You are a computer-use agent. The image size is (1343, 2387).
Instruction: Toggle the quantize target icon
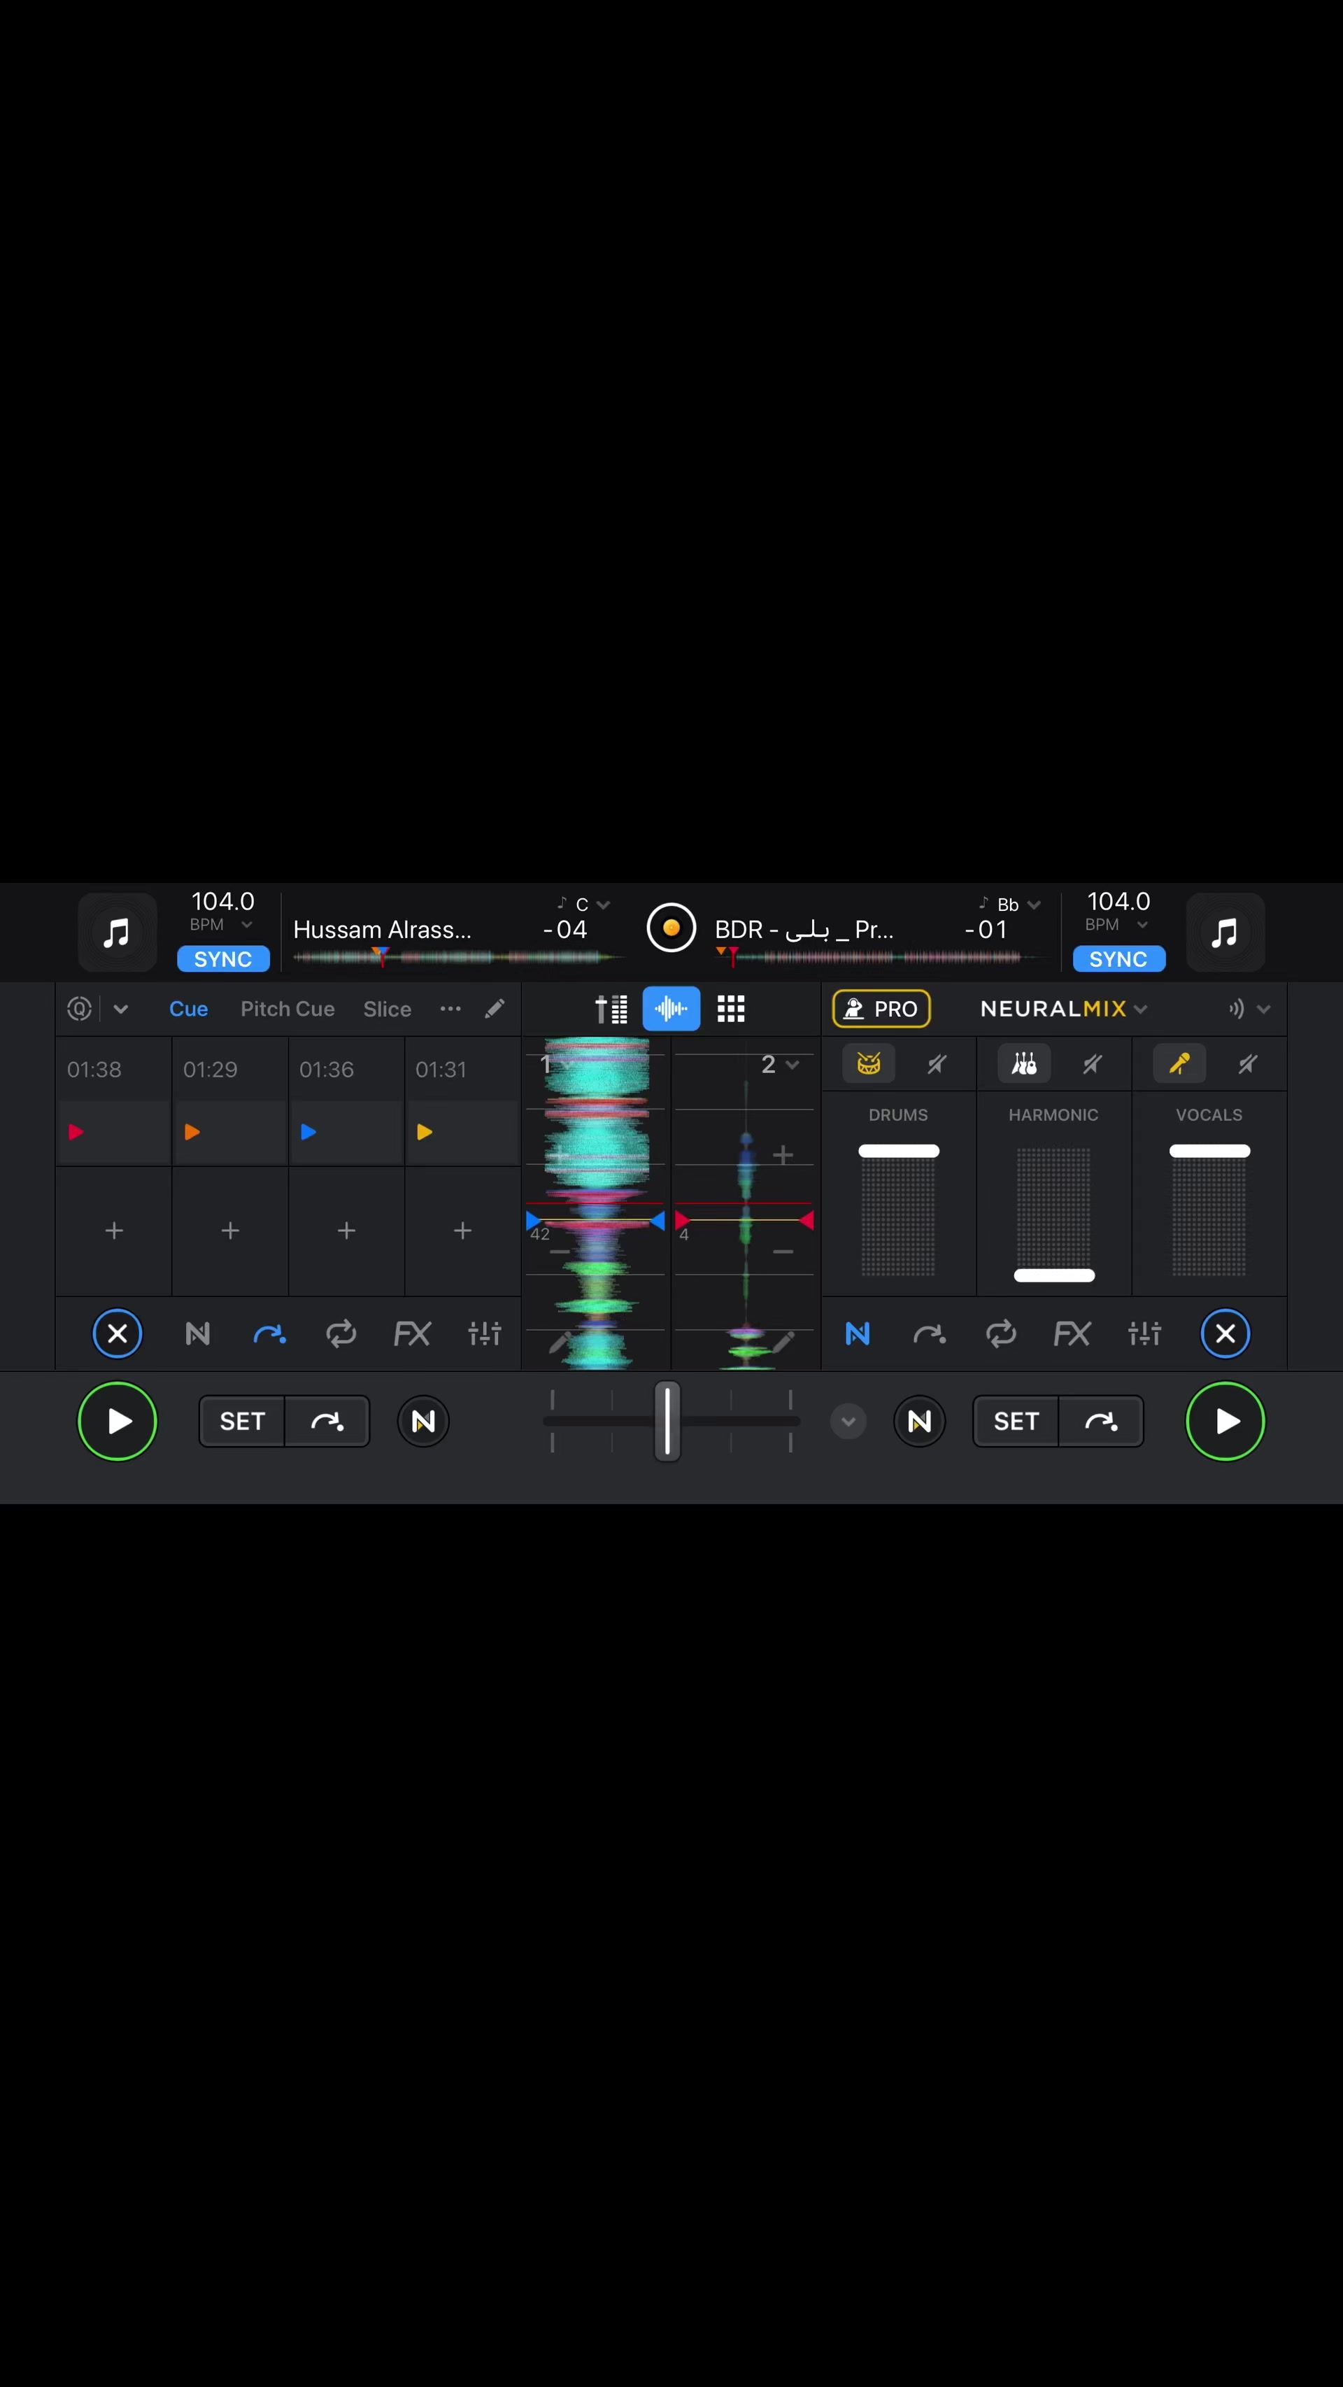pyautogui.click(x=80, y=1008)
